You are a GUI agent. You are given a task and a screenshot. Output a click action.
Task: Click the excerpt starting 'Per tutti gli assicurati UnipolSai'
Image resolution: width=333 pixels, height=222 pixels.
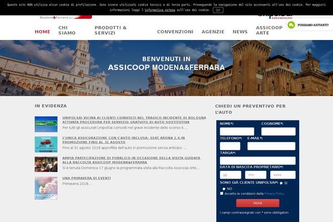(x=125, y=128)
